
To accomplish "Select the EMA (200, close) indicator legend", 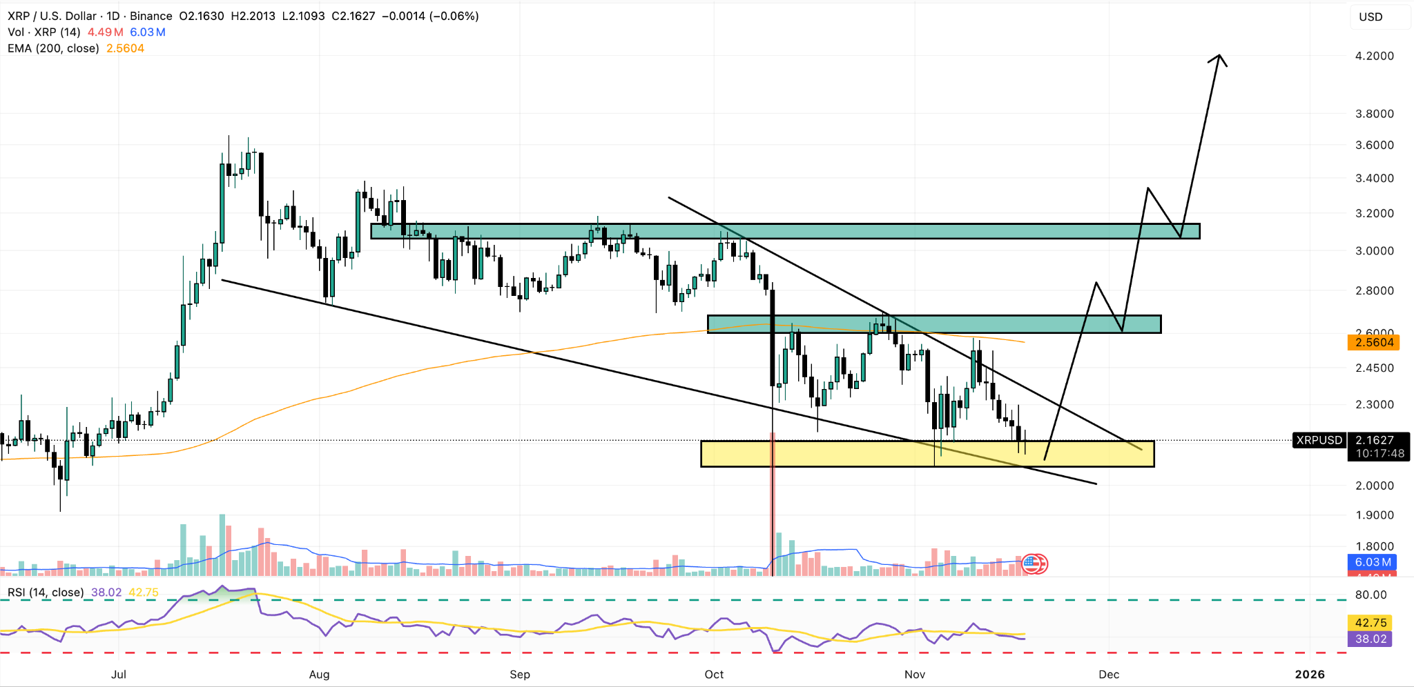I will point(53,48).
